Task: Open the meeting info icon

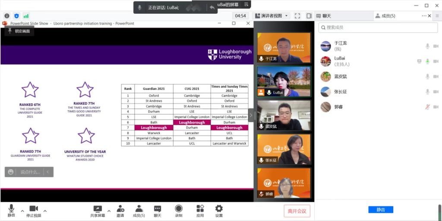Action: [x=7, y=16]
